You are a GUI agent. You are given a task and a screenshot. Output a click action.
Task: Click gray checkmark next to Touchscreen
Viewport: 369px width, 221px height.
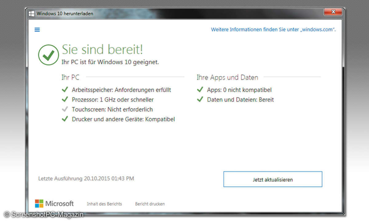65,109
